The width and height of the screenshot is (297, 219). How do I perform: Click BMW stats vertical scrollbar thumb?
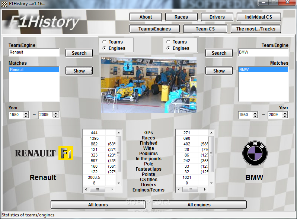pos(211,154)
